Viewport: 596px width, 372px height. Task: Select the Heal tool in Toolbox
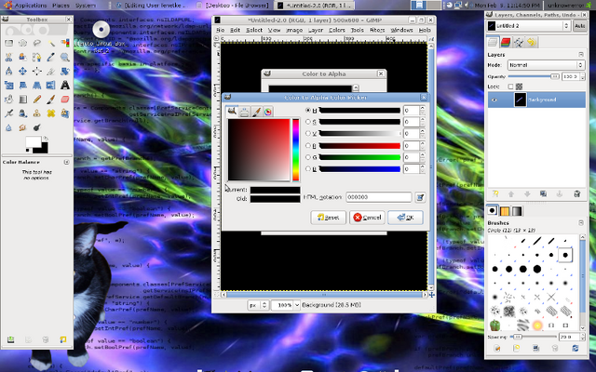[51, 113]
